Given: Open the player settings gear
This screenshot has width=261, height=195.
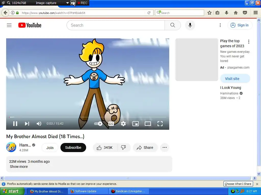Looking at the screenshot, I should [x=123, y=124].
